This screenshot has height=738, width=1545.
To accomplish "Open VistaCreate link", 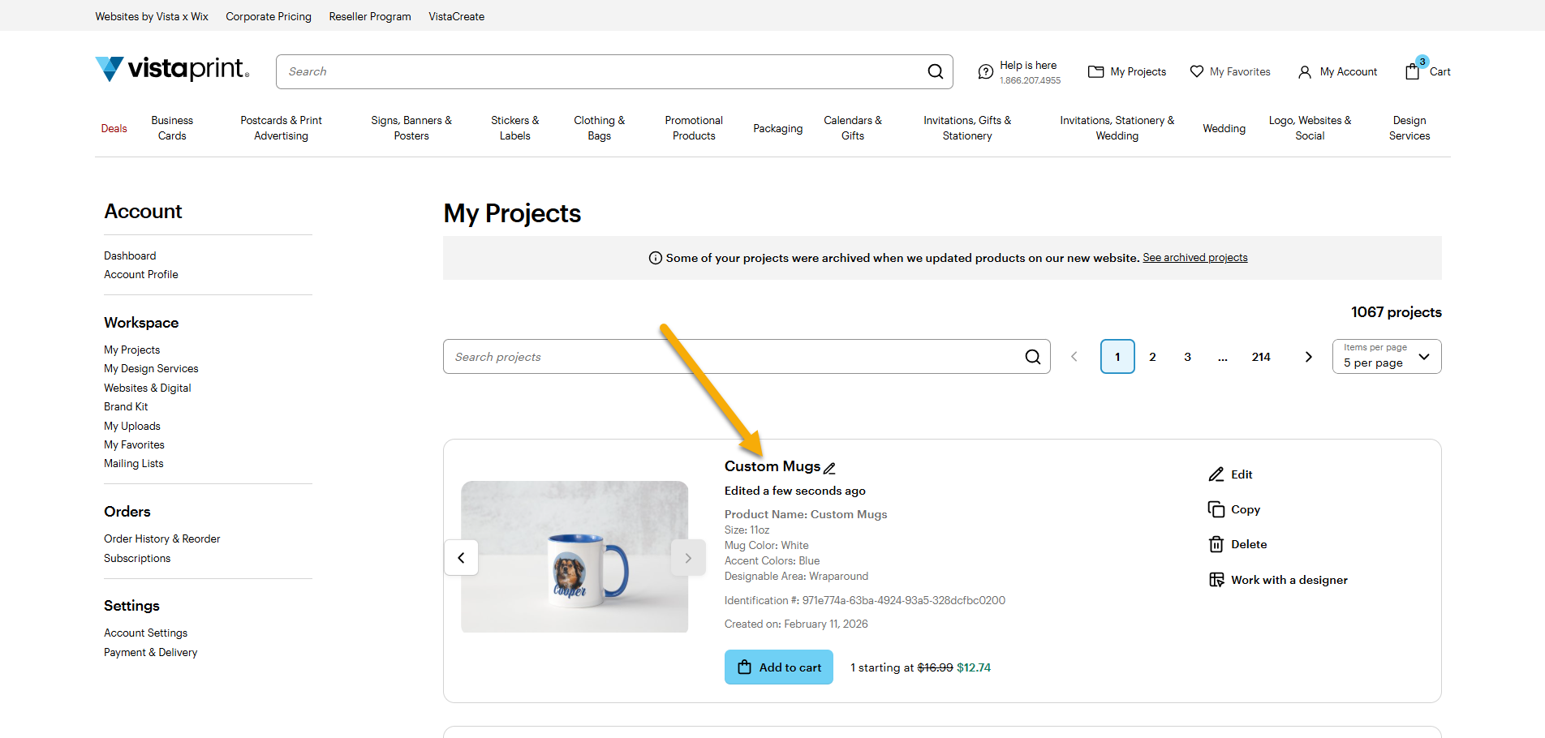I will coord(457,16).
